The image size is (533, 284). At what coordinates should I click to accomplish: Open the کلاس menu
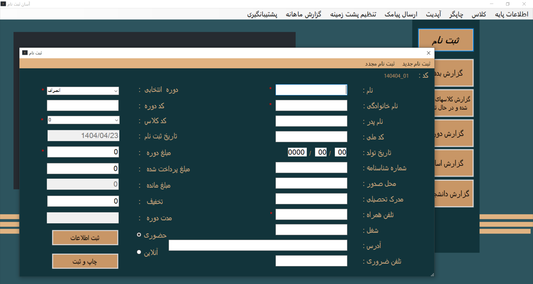[479, 14]
